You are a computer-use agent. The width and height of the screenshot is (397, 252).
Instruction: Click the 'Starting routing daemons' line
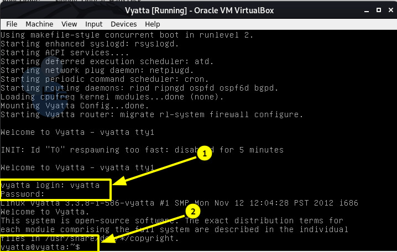pos(139,88)
